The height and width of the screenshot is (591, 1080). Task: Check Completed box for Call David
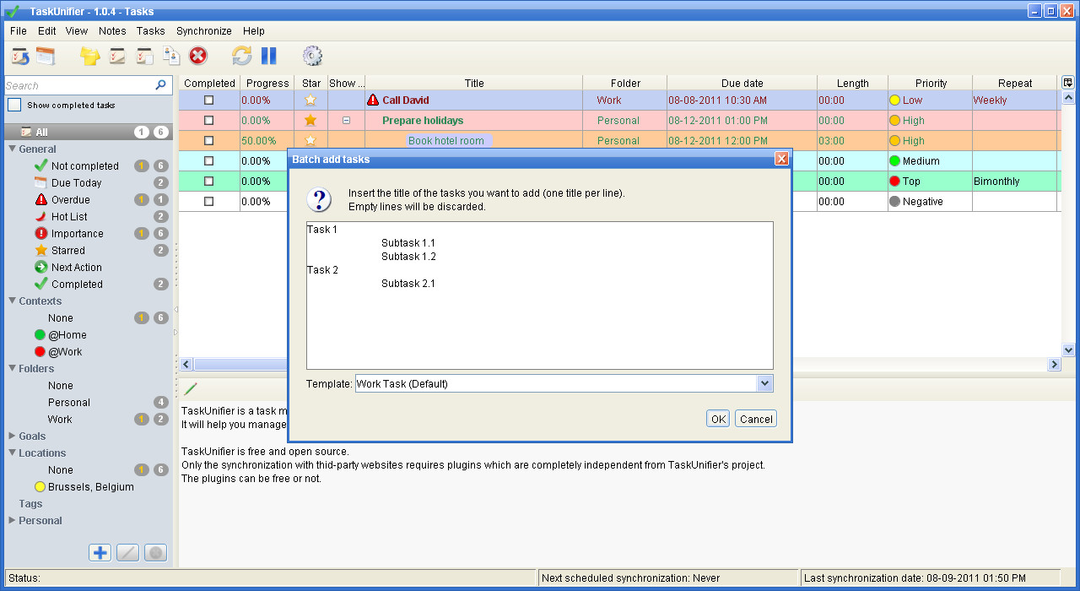(x=209, y=100)
